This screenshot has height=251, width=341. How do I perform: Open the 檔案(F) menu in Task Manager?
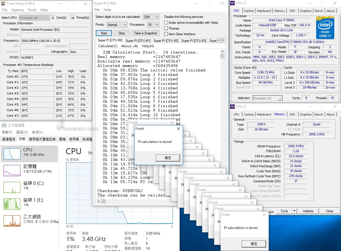7,132
